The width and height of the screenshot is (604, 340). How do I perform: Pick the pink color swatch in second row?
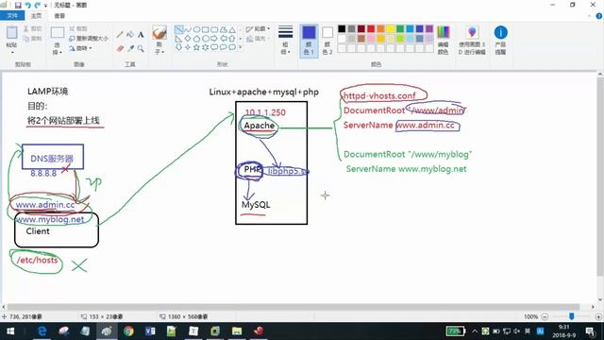point(371,39)
